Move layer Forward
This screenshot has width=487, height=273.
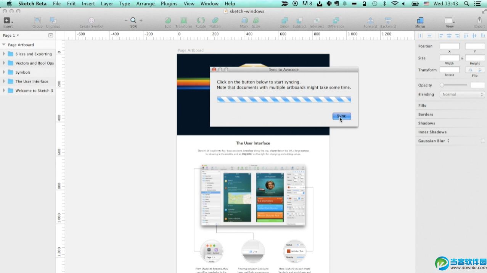(370, 20)
